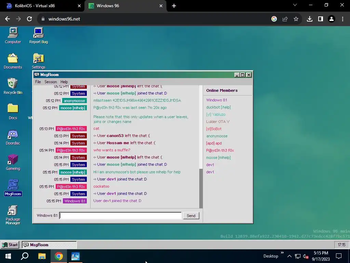
Task: Bookmark this page with star icon
Action: point(296,19)
